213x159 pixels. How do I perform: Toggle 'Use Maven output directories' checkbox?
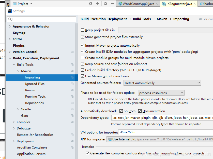pos(82,76)
